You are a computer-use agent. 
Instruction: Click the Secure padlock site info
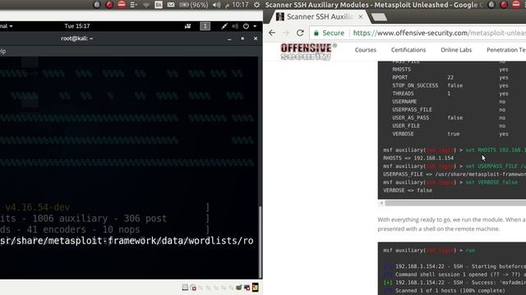click(329, 33)
